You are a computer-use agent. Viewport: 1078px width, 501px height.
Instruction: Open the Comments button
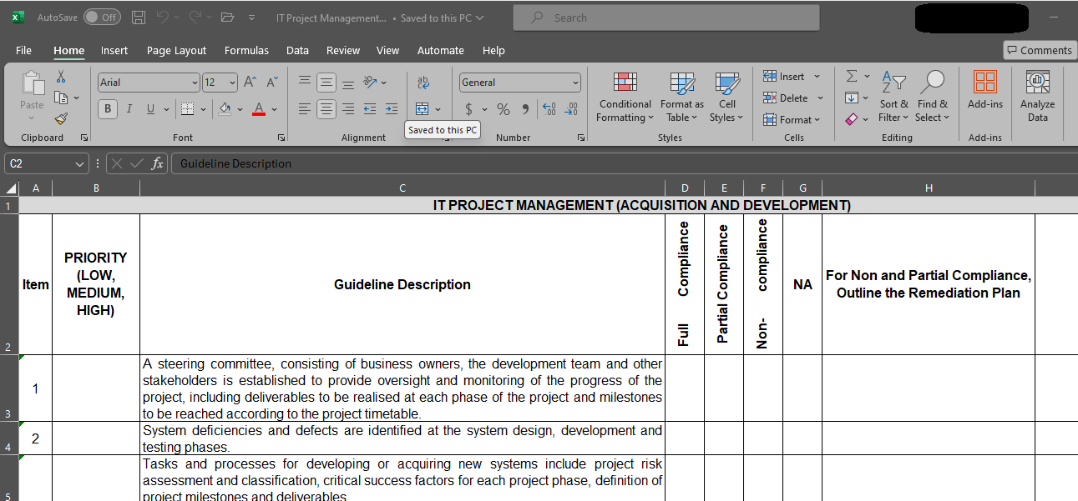(1040, 50)
